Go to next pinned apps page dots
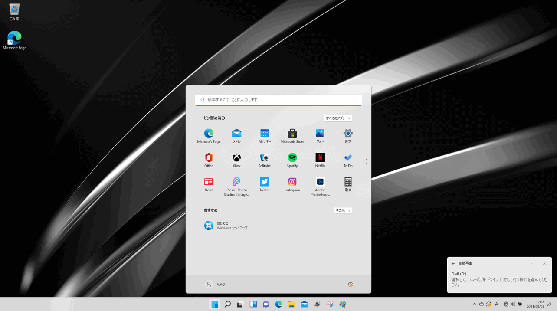557x311 pixels. click(x=367, y=161)
